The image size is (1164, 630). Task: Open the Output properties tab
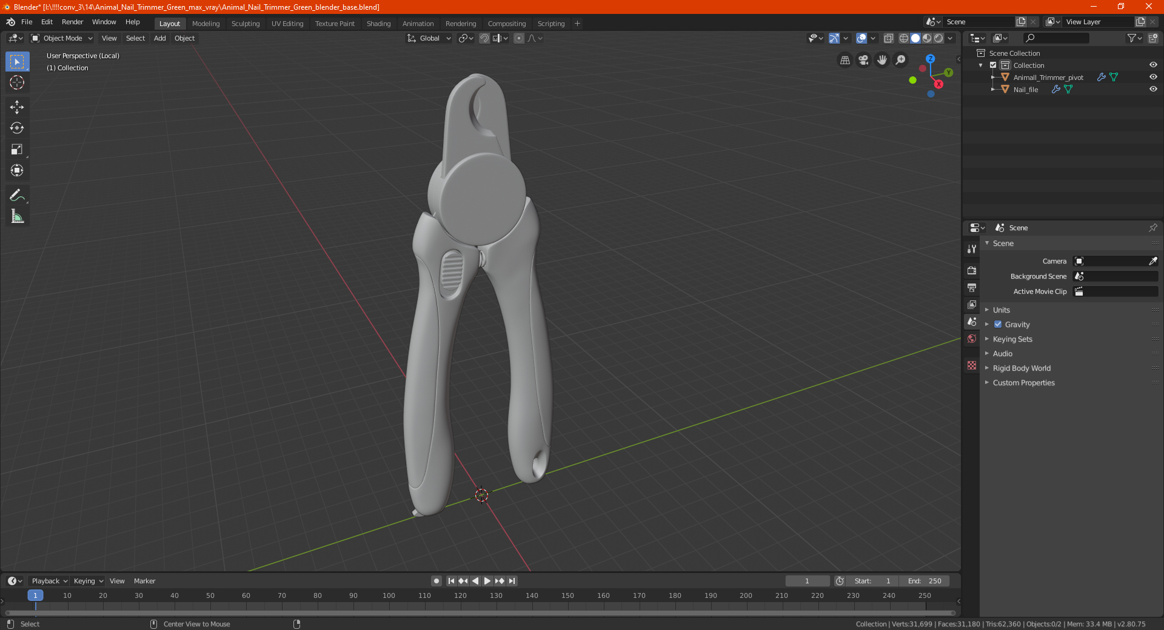pyautogui.click(x=972, y=287)
